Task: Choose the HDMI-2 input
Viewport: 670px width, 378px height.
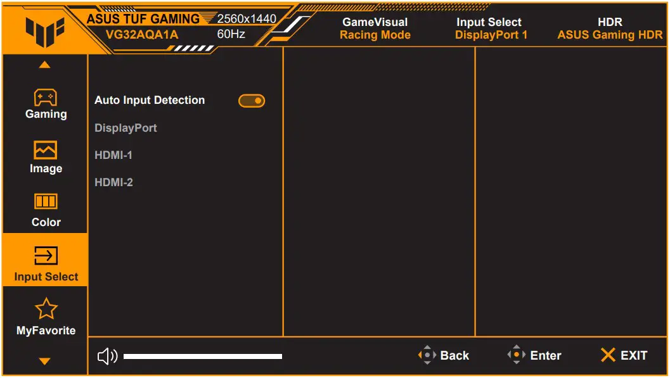Action: coord(113,182)
